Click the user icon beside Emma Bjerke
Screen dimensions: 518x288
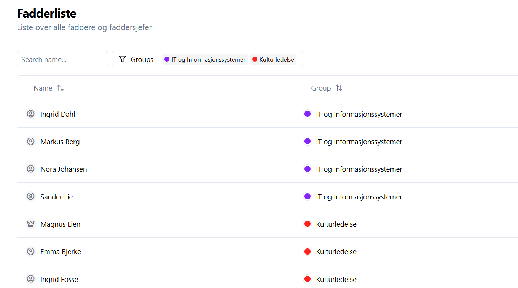point(31,251)
